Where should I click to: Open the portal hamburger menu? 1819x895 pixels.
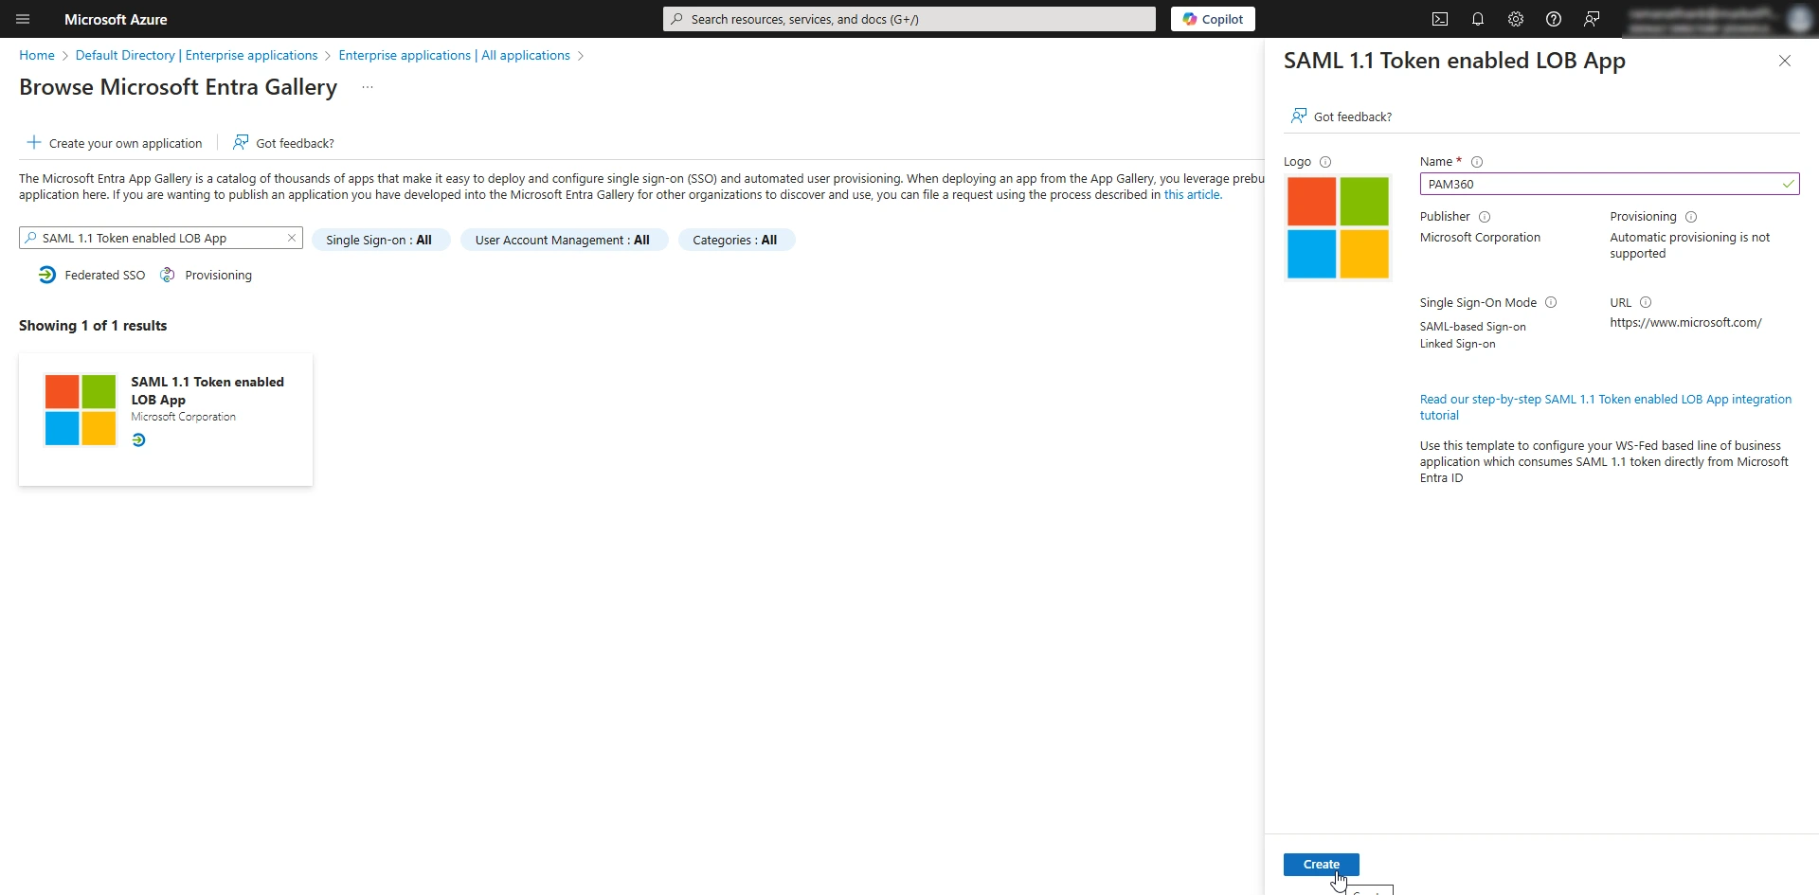(x=23, y=19)
